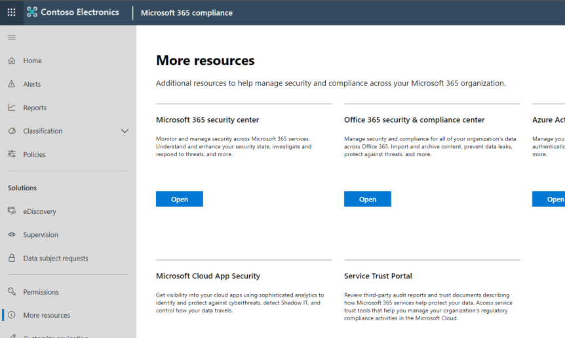
Task: Click the Data subject requests lock icon
Action: (12, 259)
